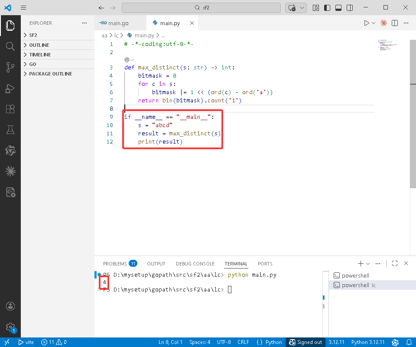Image resolution: width=416 pixels, height=347 pixels.
Task: Open the launch profile dropdown next to plus
Action: [368, 263]
